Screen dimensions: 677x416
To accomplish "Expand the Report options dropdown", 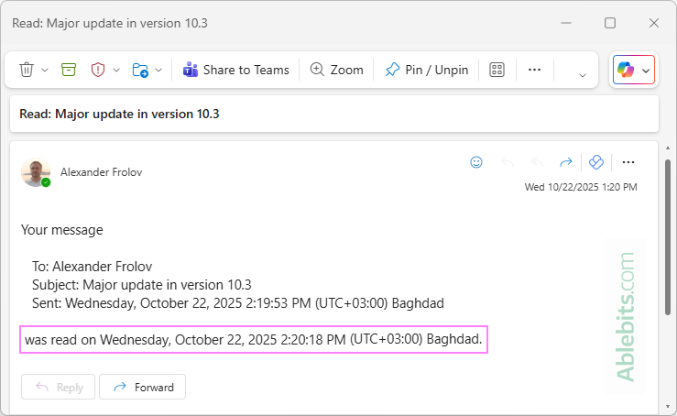I will [x=116, y=70].
